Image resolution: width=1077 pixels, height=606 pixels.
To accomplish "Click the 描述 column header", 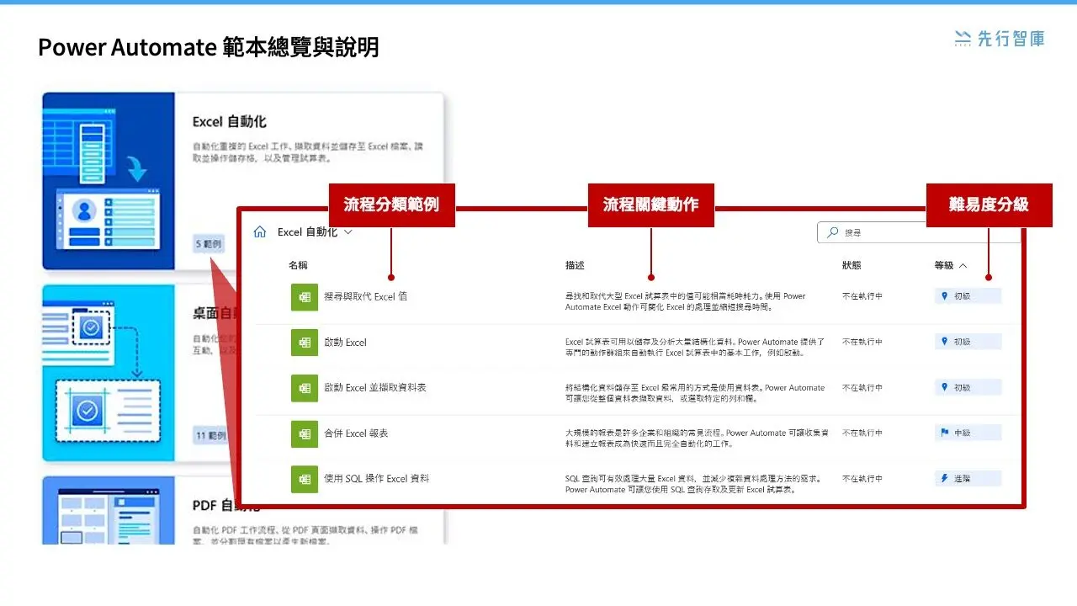I will (x=575, y=265).
